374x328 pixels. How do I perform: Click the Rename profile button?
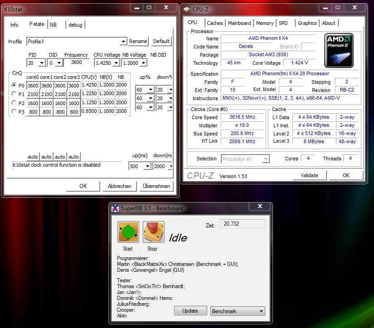coord(138,41)
